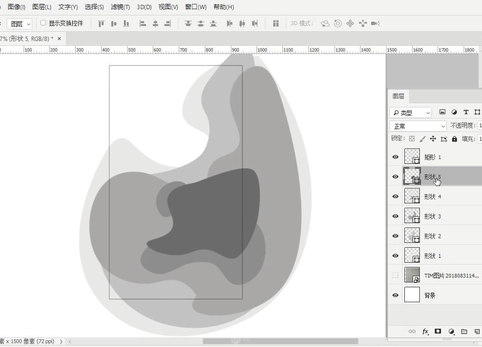Image resolution: width=482 pixels, height=347 pixels.
Task: Click the distribute vertical centers icon
Action: click(201, 23)
